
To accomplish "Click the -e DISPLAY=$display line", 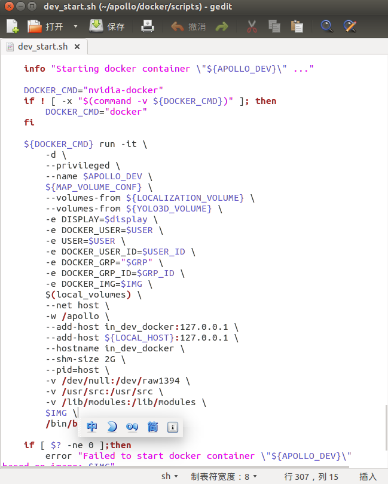I will click(102, 219).
